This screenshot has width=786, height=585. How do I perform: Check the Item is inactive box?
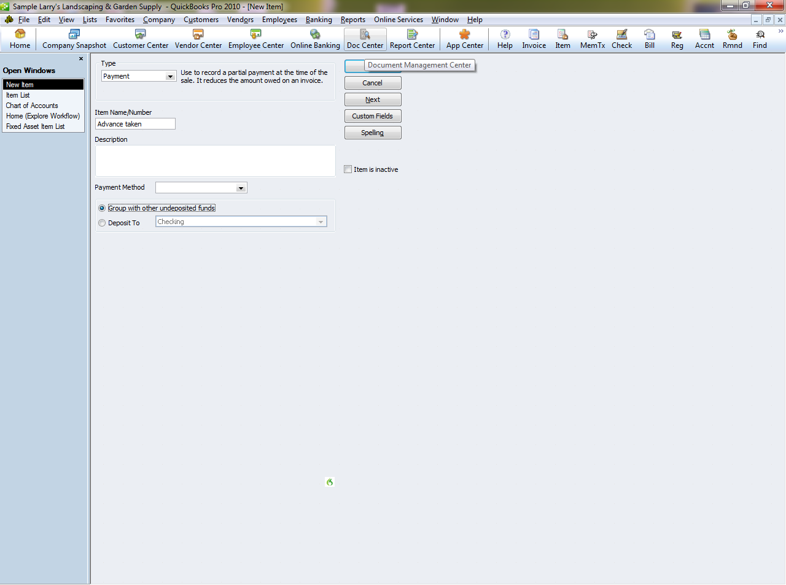point(348,169)
